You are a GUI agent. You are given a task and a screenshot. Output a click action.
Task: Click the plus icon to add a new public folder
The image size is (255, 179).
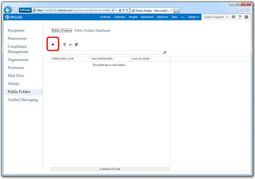(53, 44)
